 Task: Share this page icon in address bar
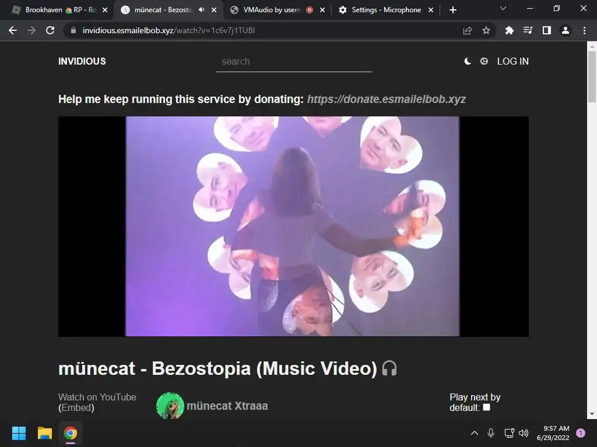coord(467,30)
